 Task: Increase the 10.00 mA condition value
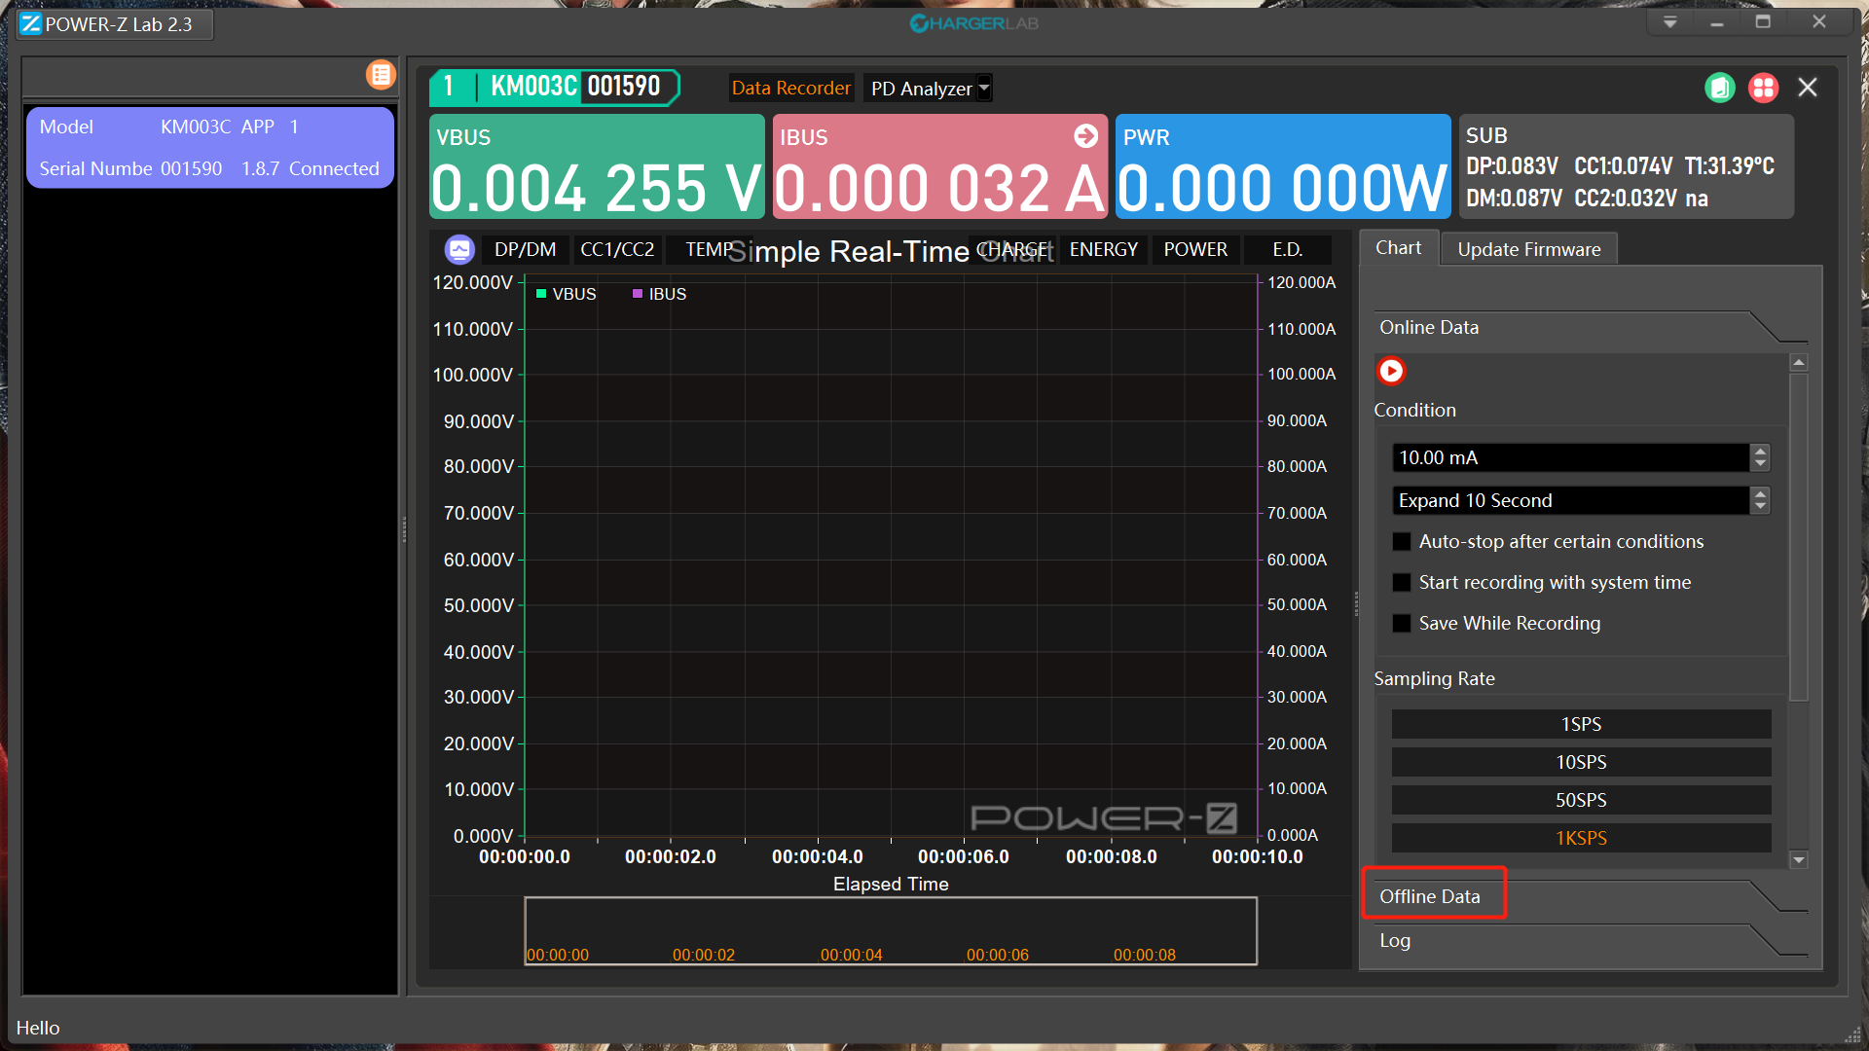point(1759,452)
